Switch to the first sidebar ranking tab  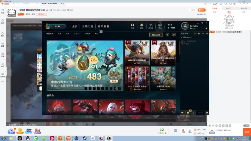[215, 8]
